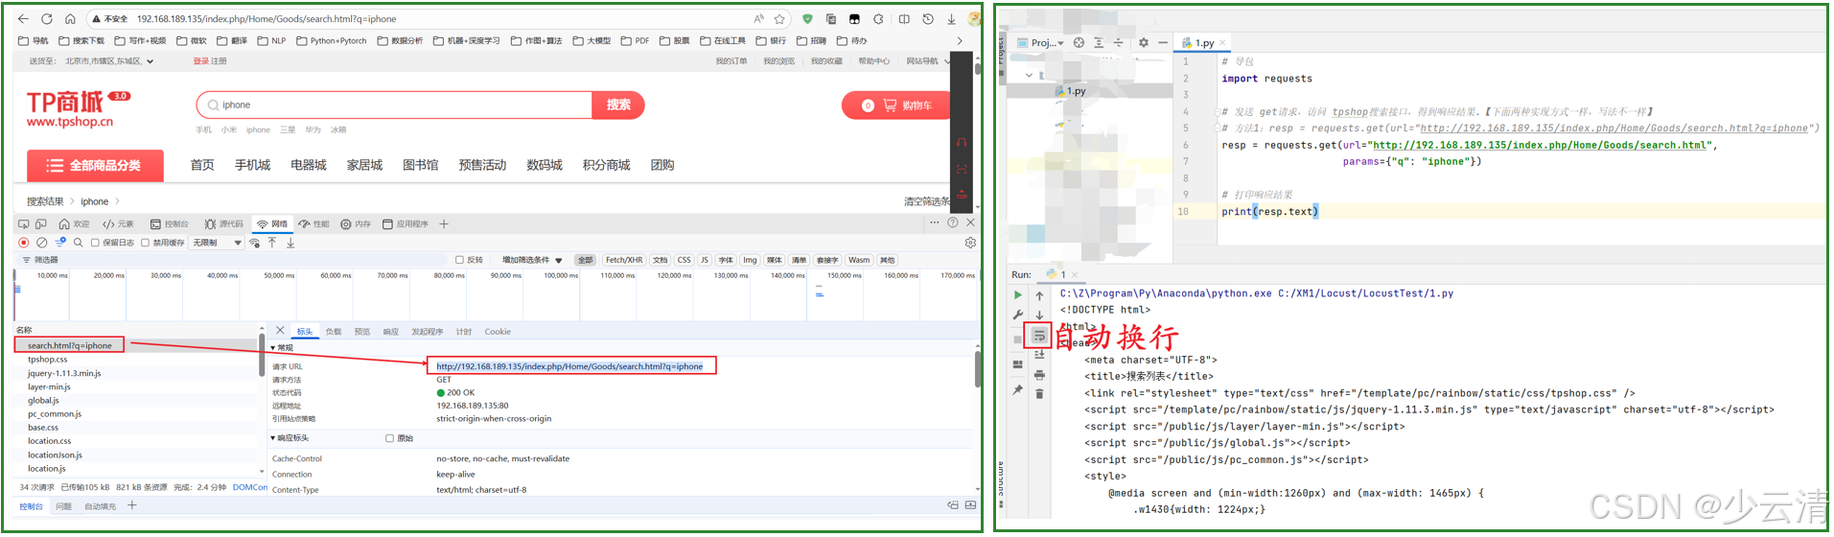Toggle split screen icon in browser toolbar
The height and width of the screenshot is (537, 1834).
[x=904, y=18]
